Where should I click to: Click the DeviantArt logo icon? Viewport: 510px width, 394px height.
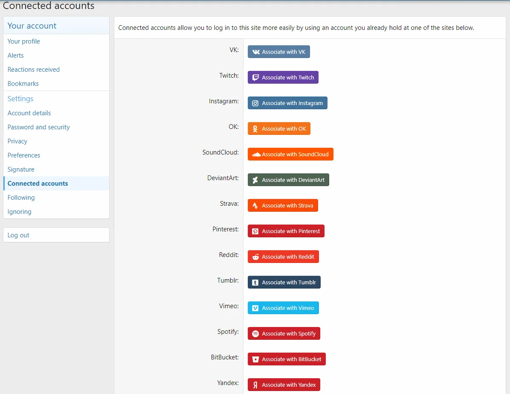255,180
